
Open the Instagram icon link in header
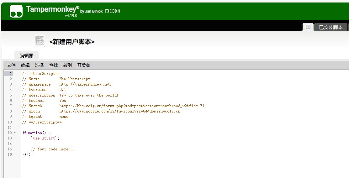pos(118,11)
